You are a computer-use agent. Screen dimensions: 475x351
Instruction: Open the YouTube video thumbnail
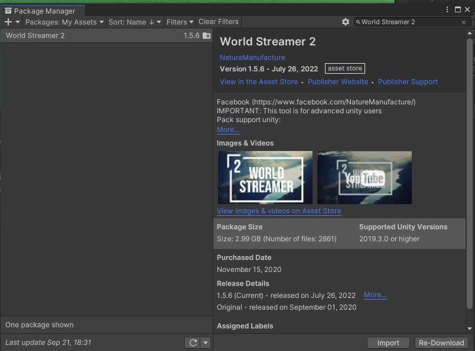[365, 178]
